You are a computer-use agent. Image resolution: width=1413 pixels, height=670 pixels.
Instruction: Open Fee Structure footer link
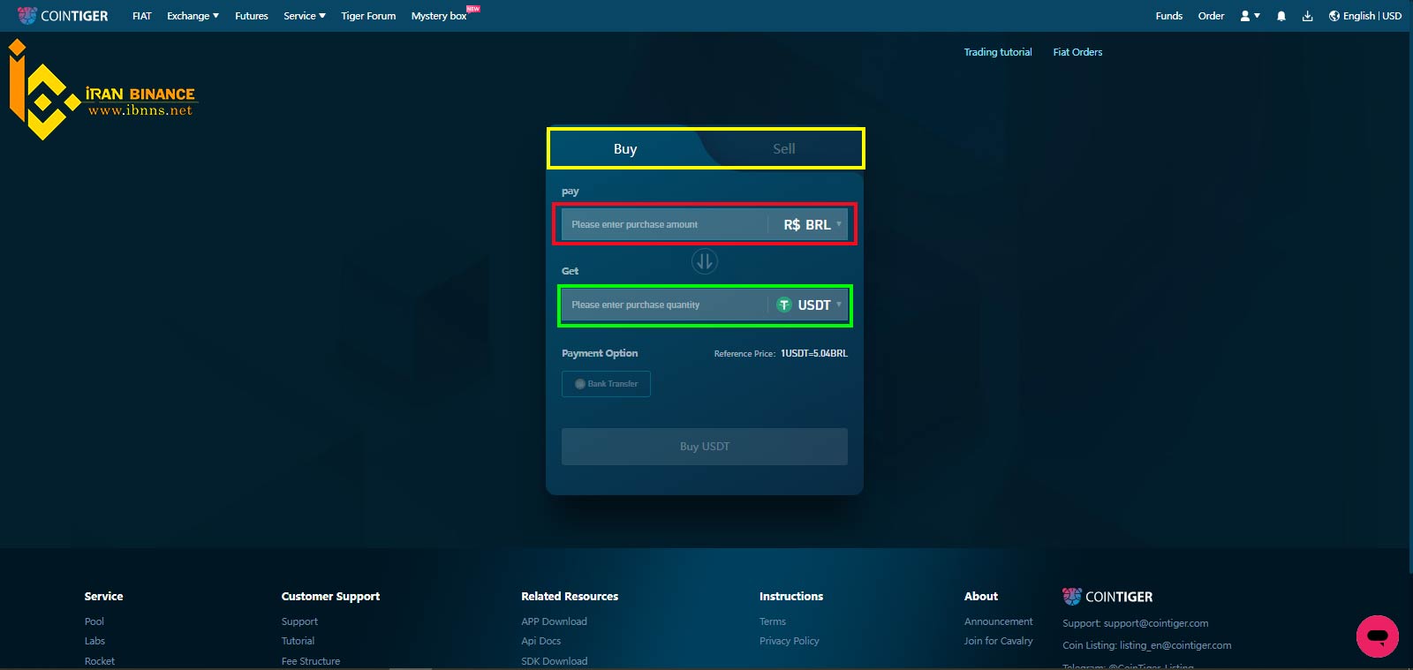click(x=311, y=661)
